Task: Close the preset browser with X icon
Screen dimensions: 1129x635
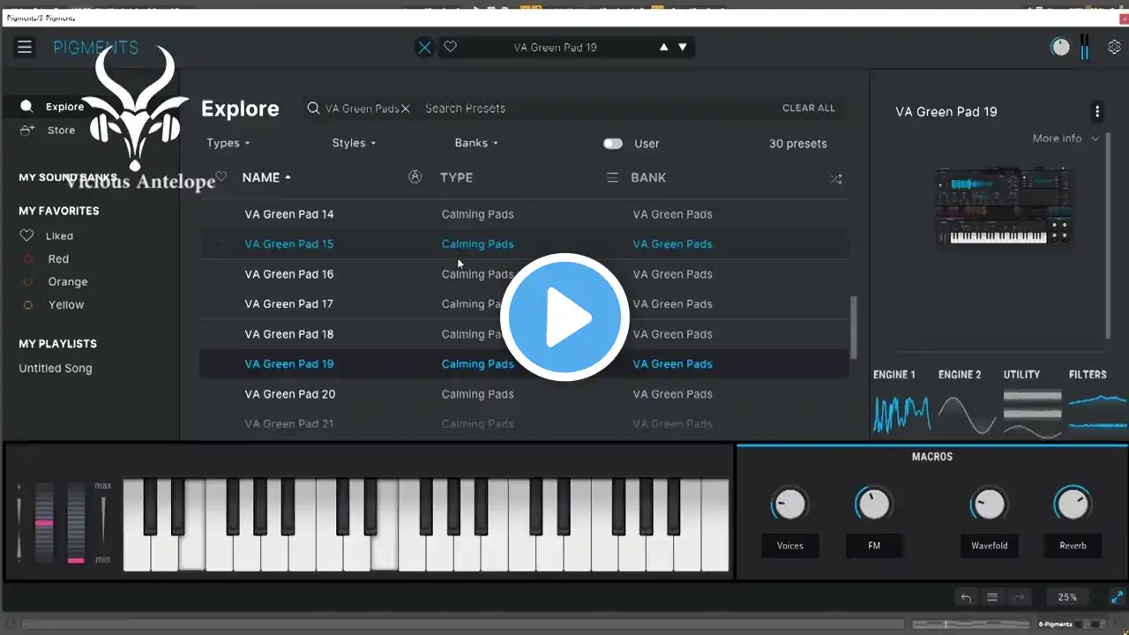Action: pyautogui.click(x=425, y=48)
